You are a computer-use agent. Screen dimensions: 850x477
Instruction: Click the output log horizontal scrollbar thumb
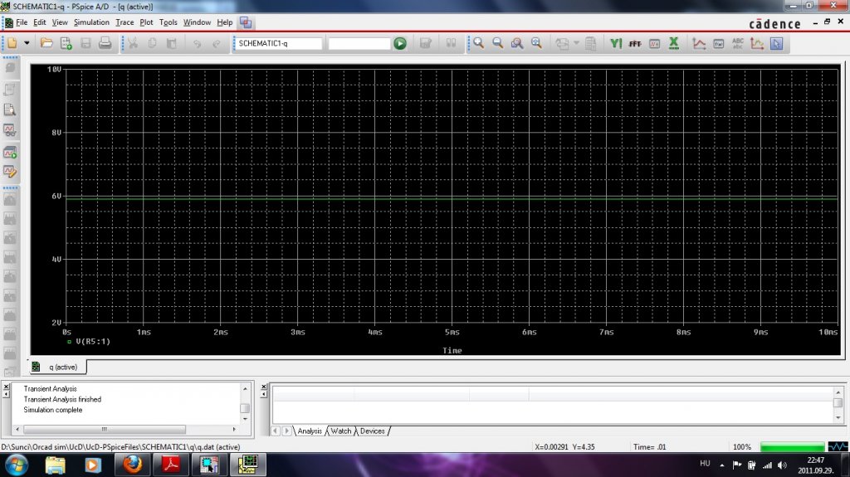click(104, 429)
